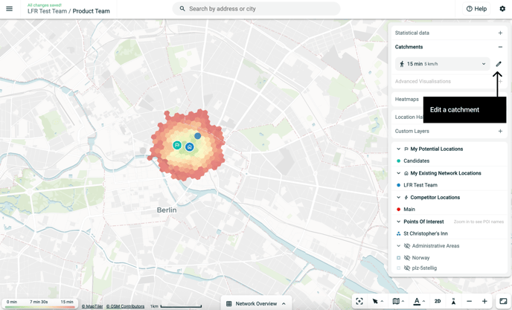Toggle the 2D map view

pyautogui.click(x=438, y=301)
